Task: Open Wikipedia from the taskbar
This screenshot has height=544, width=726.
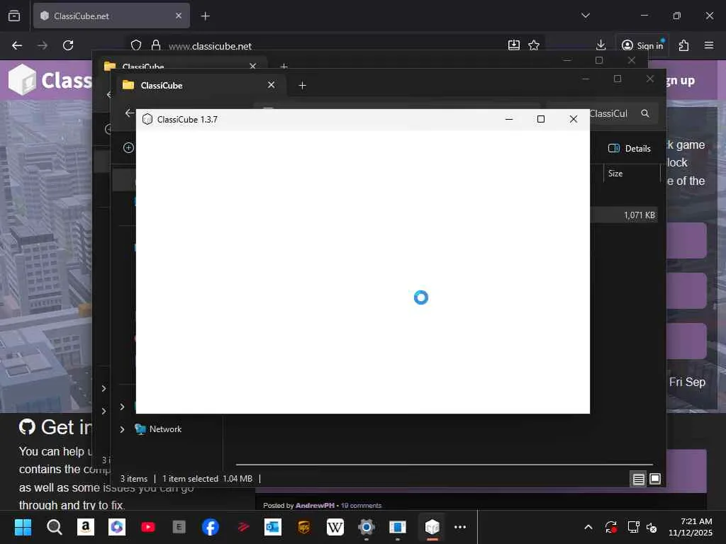Action: click(x=335, y=527)
